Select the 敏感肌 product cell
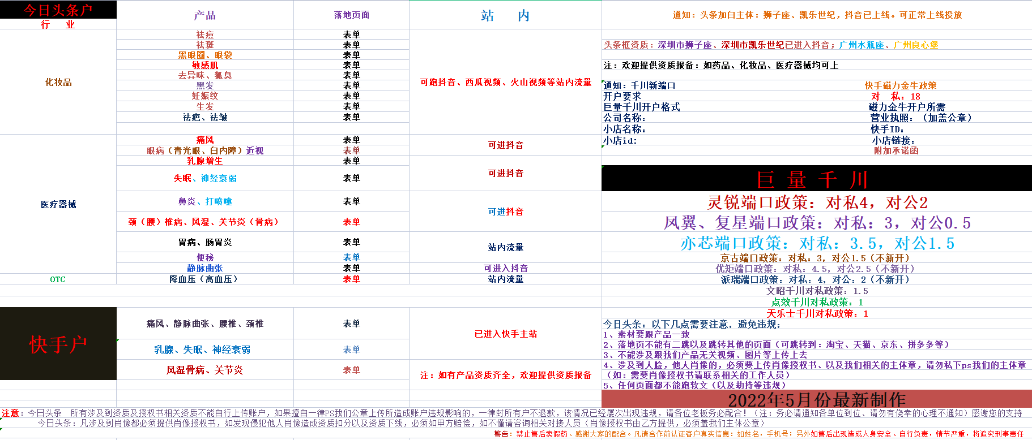 [205, 65]
